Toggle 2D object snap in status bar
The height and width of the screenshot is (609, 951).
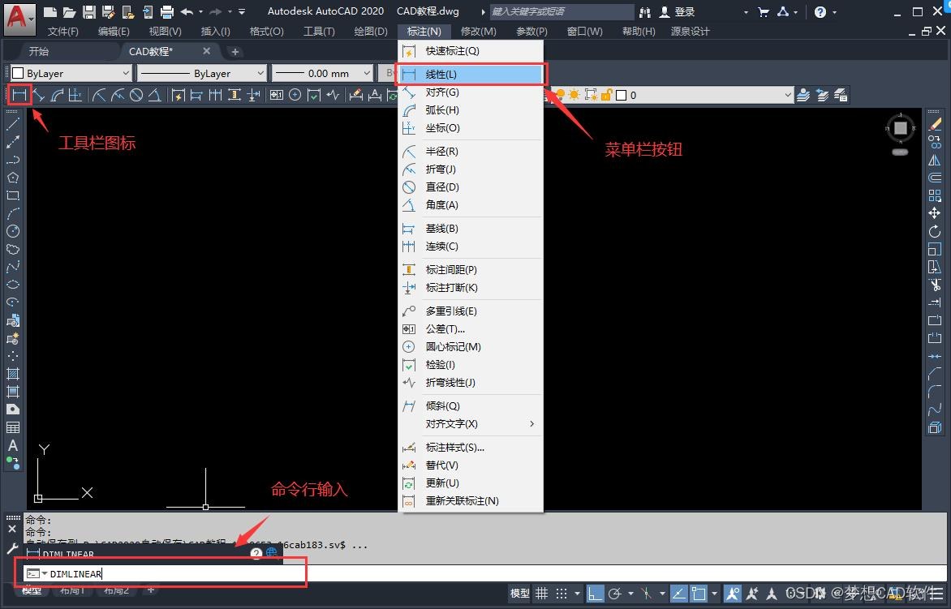(x=699, y=594)
